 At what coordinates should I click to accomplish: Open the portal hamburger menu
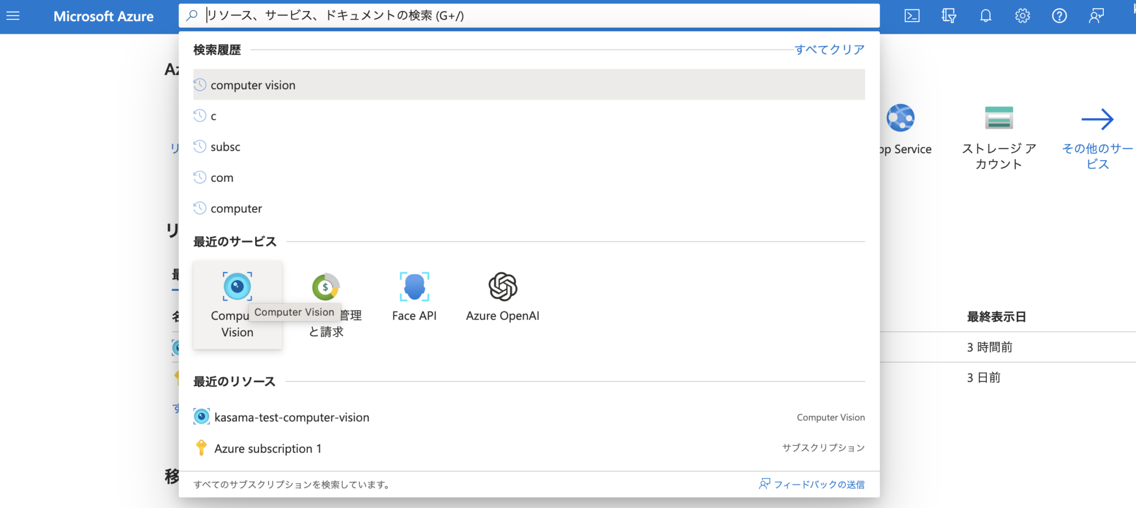click(13, 16)
